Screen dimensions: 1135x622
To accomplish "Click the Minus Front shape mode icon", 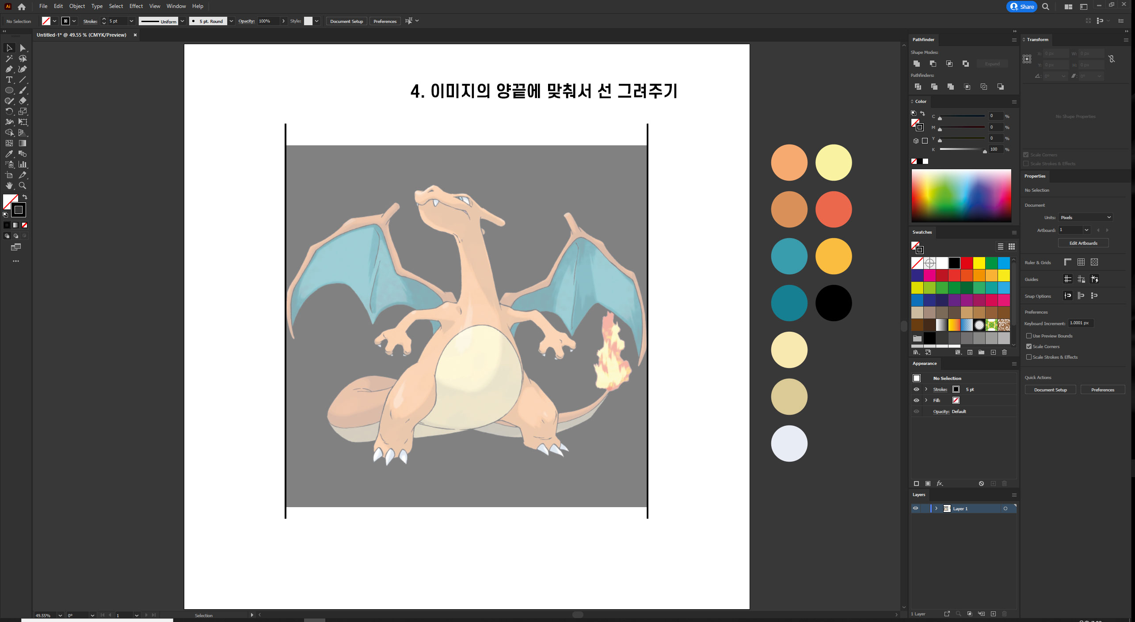I will (933, 64).
